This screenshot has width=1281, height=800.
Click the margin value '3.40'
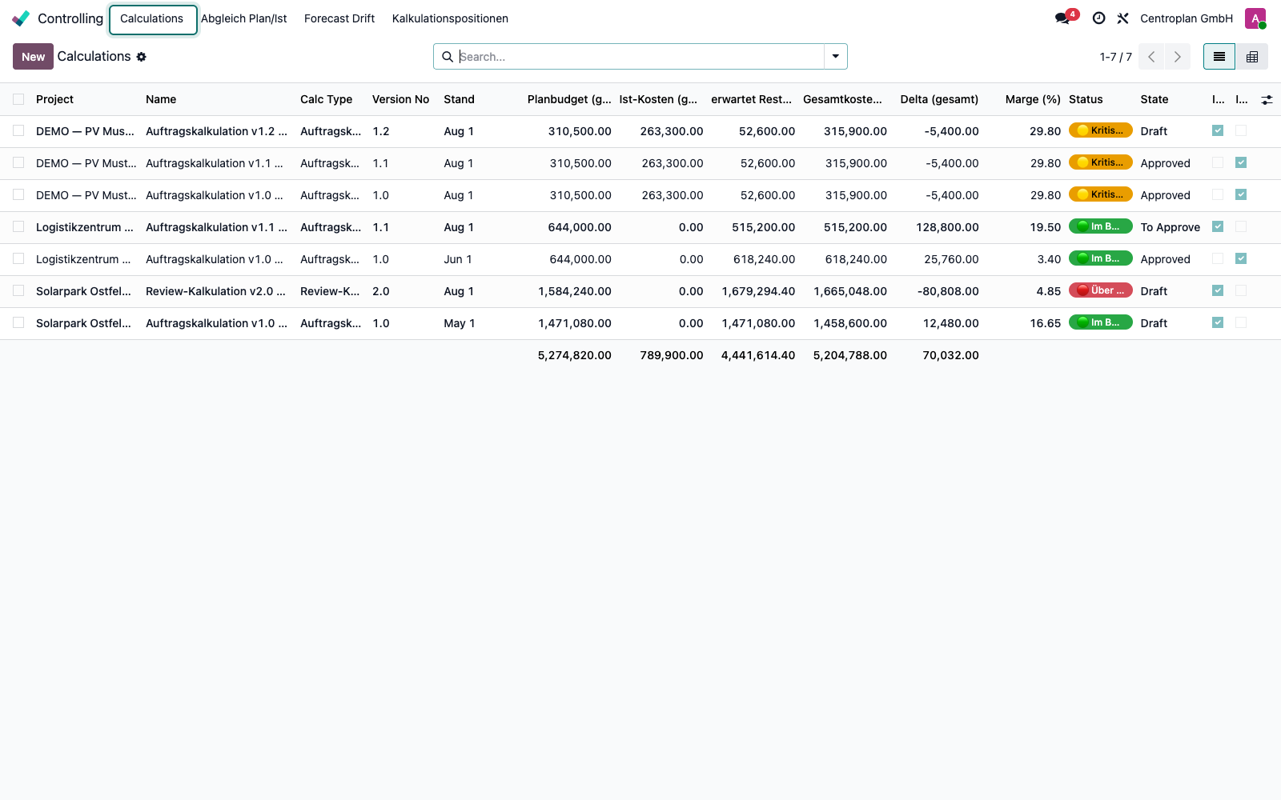point(1049,259)
